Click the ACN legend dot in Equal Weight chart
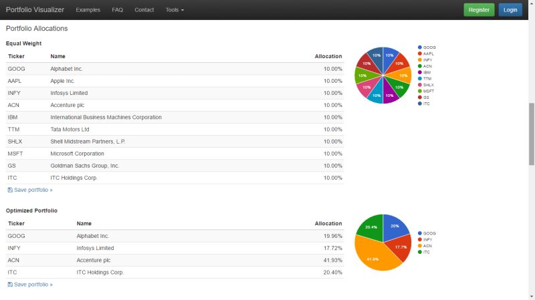 click(420, 66)
